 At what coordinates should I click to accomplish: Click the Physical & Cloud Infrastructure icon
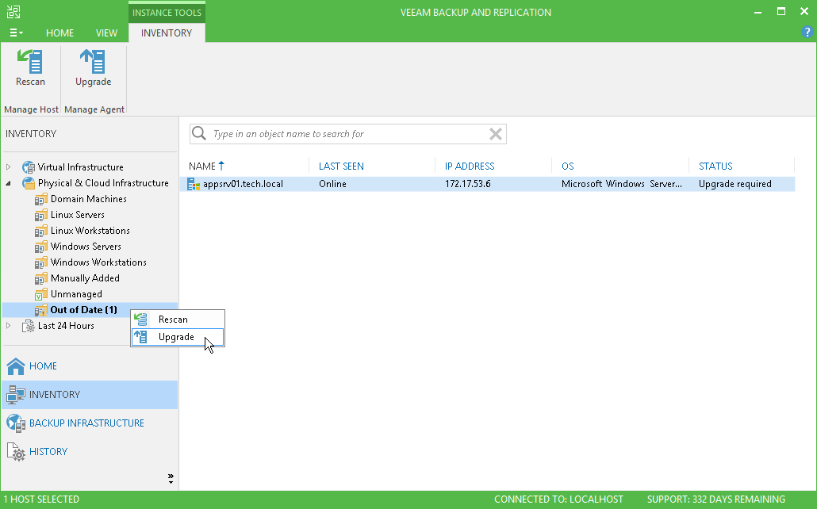(x=28, y=183)
